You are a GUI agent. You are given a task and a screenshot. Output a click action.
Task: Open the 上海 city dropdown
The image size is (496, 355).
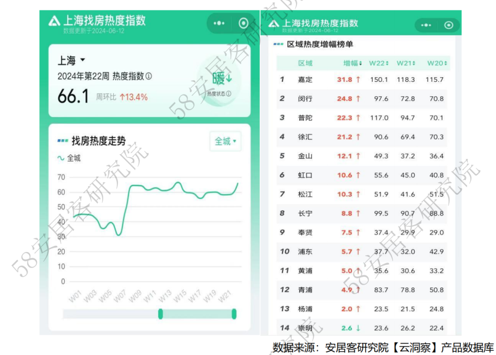[71, 60]
